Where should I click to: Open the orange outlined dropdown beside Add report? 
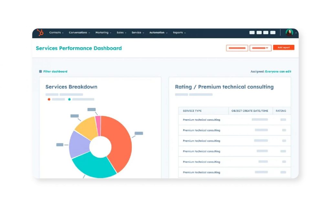[260, 48]
